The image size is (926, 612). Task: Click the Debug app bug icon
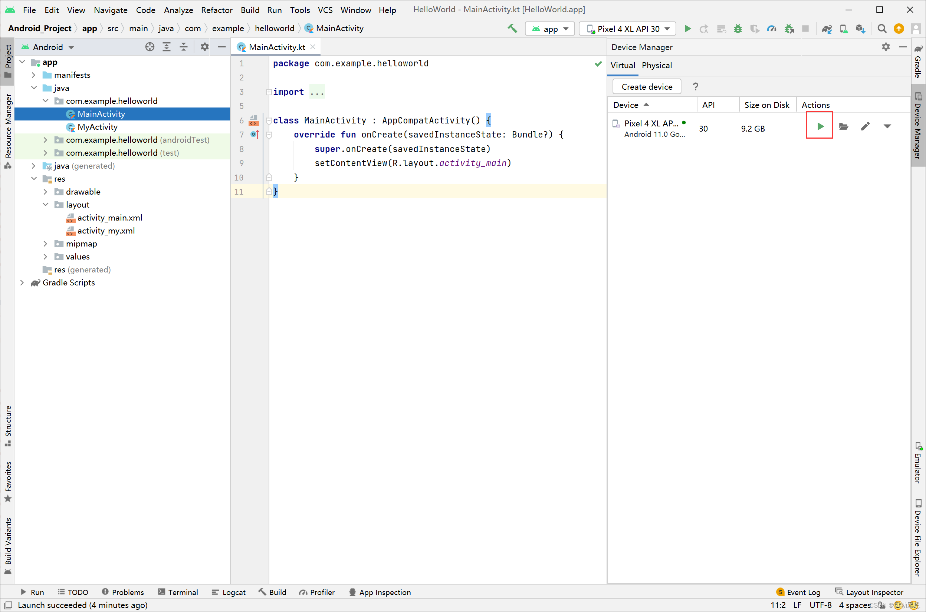coord(738,29)
